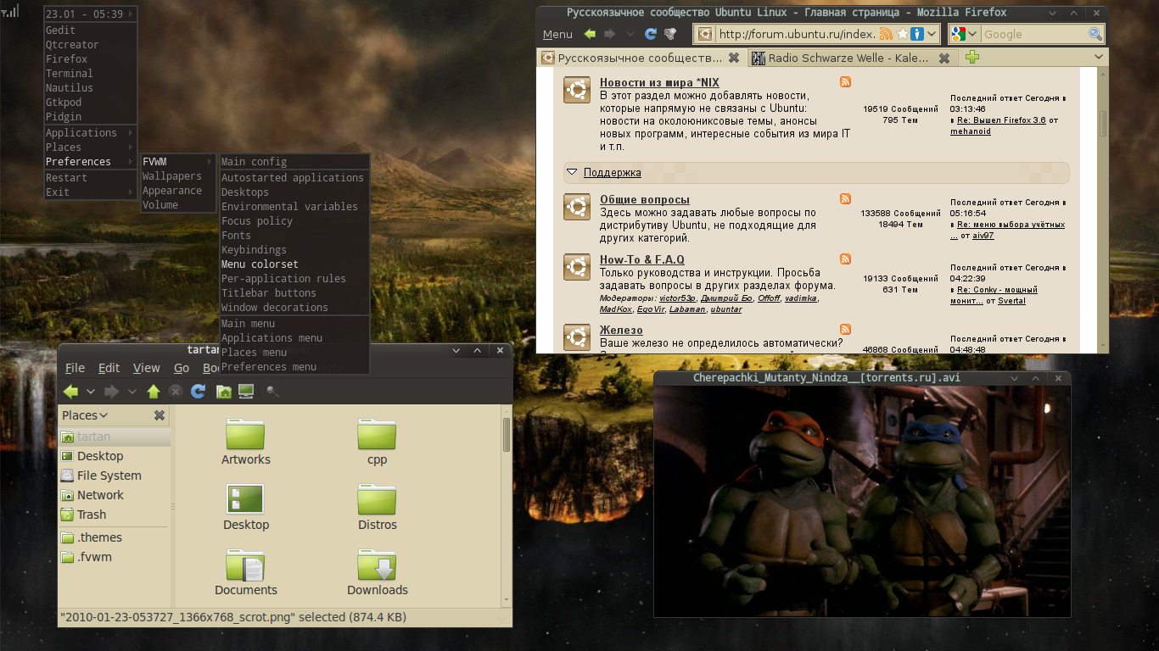Image resolution: width=1159 pixels, height=651 pixels.
Task: Open How-To & F.A.Q forum link
Action: pos(642,259)
